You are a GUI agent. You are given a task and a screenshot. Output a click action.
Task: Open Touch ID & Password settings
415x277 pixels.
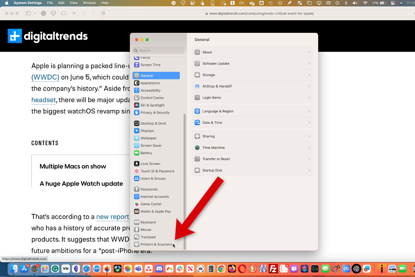click(x=157, y=171)
